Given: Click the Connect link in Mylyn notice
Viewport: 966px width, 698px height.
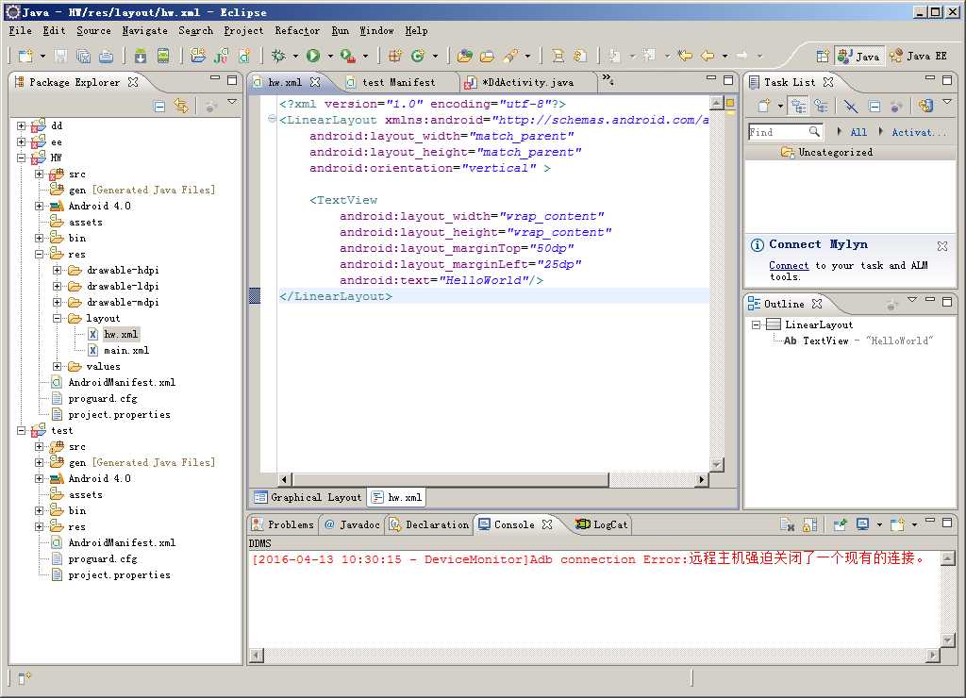Looking at the screenshot, I should tap(788, 266).
